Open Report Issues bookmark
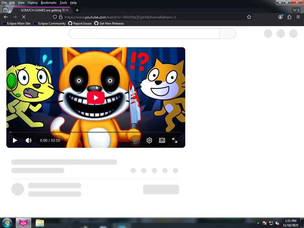Screen dimensions: 304x228 (x=80, y=23)
